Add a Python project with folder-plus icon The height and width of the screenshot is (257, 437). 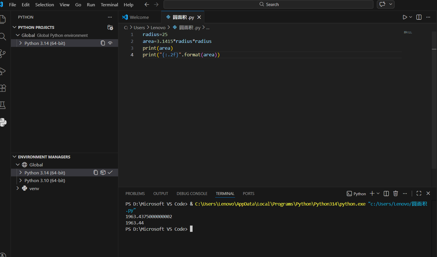point(110,27)
